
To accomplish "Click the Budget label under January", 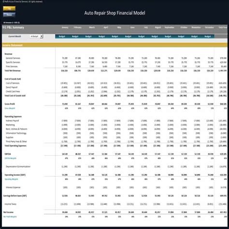I will (x=62, y=36).
